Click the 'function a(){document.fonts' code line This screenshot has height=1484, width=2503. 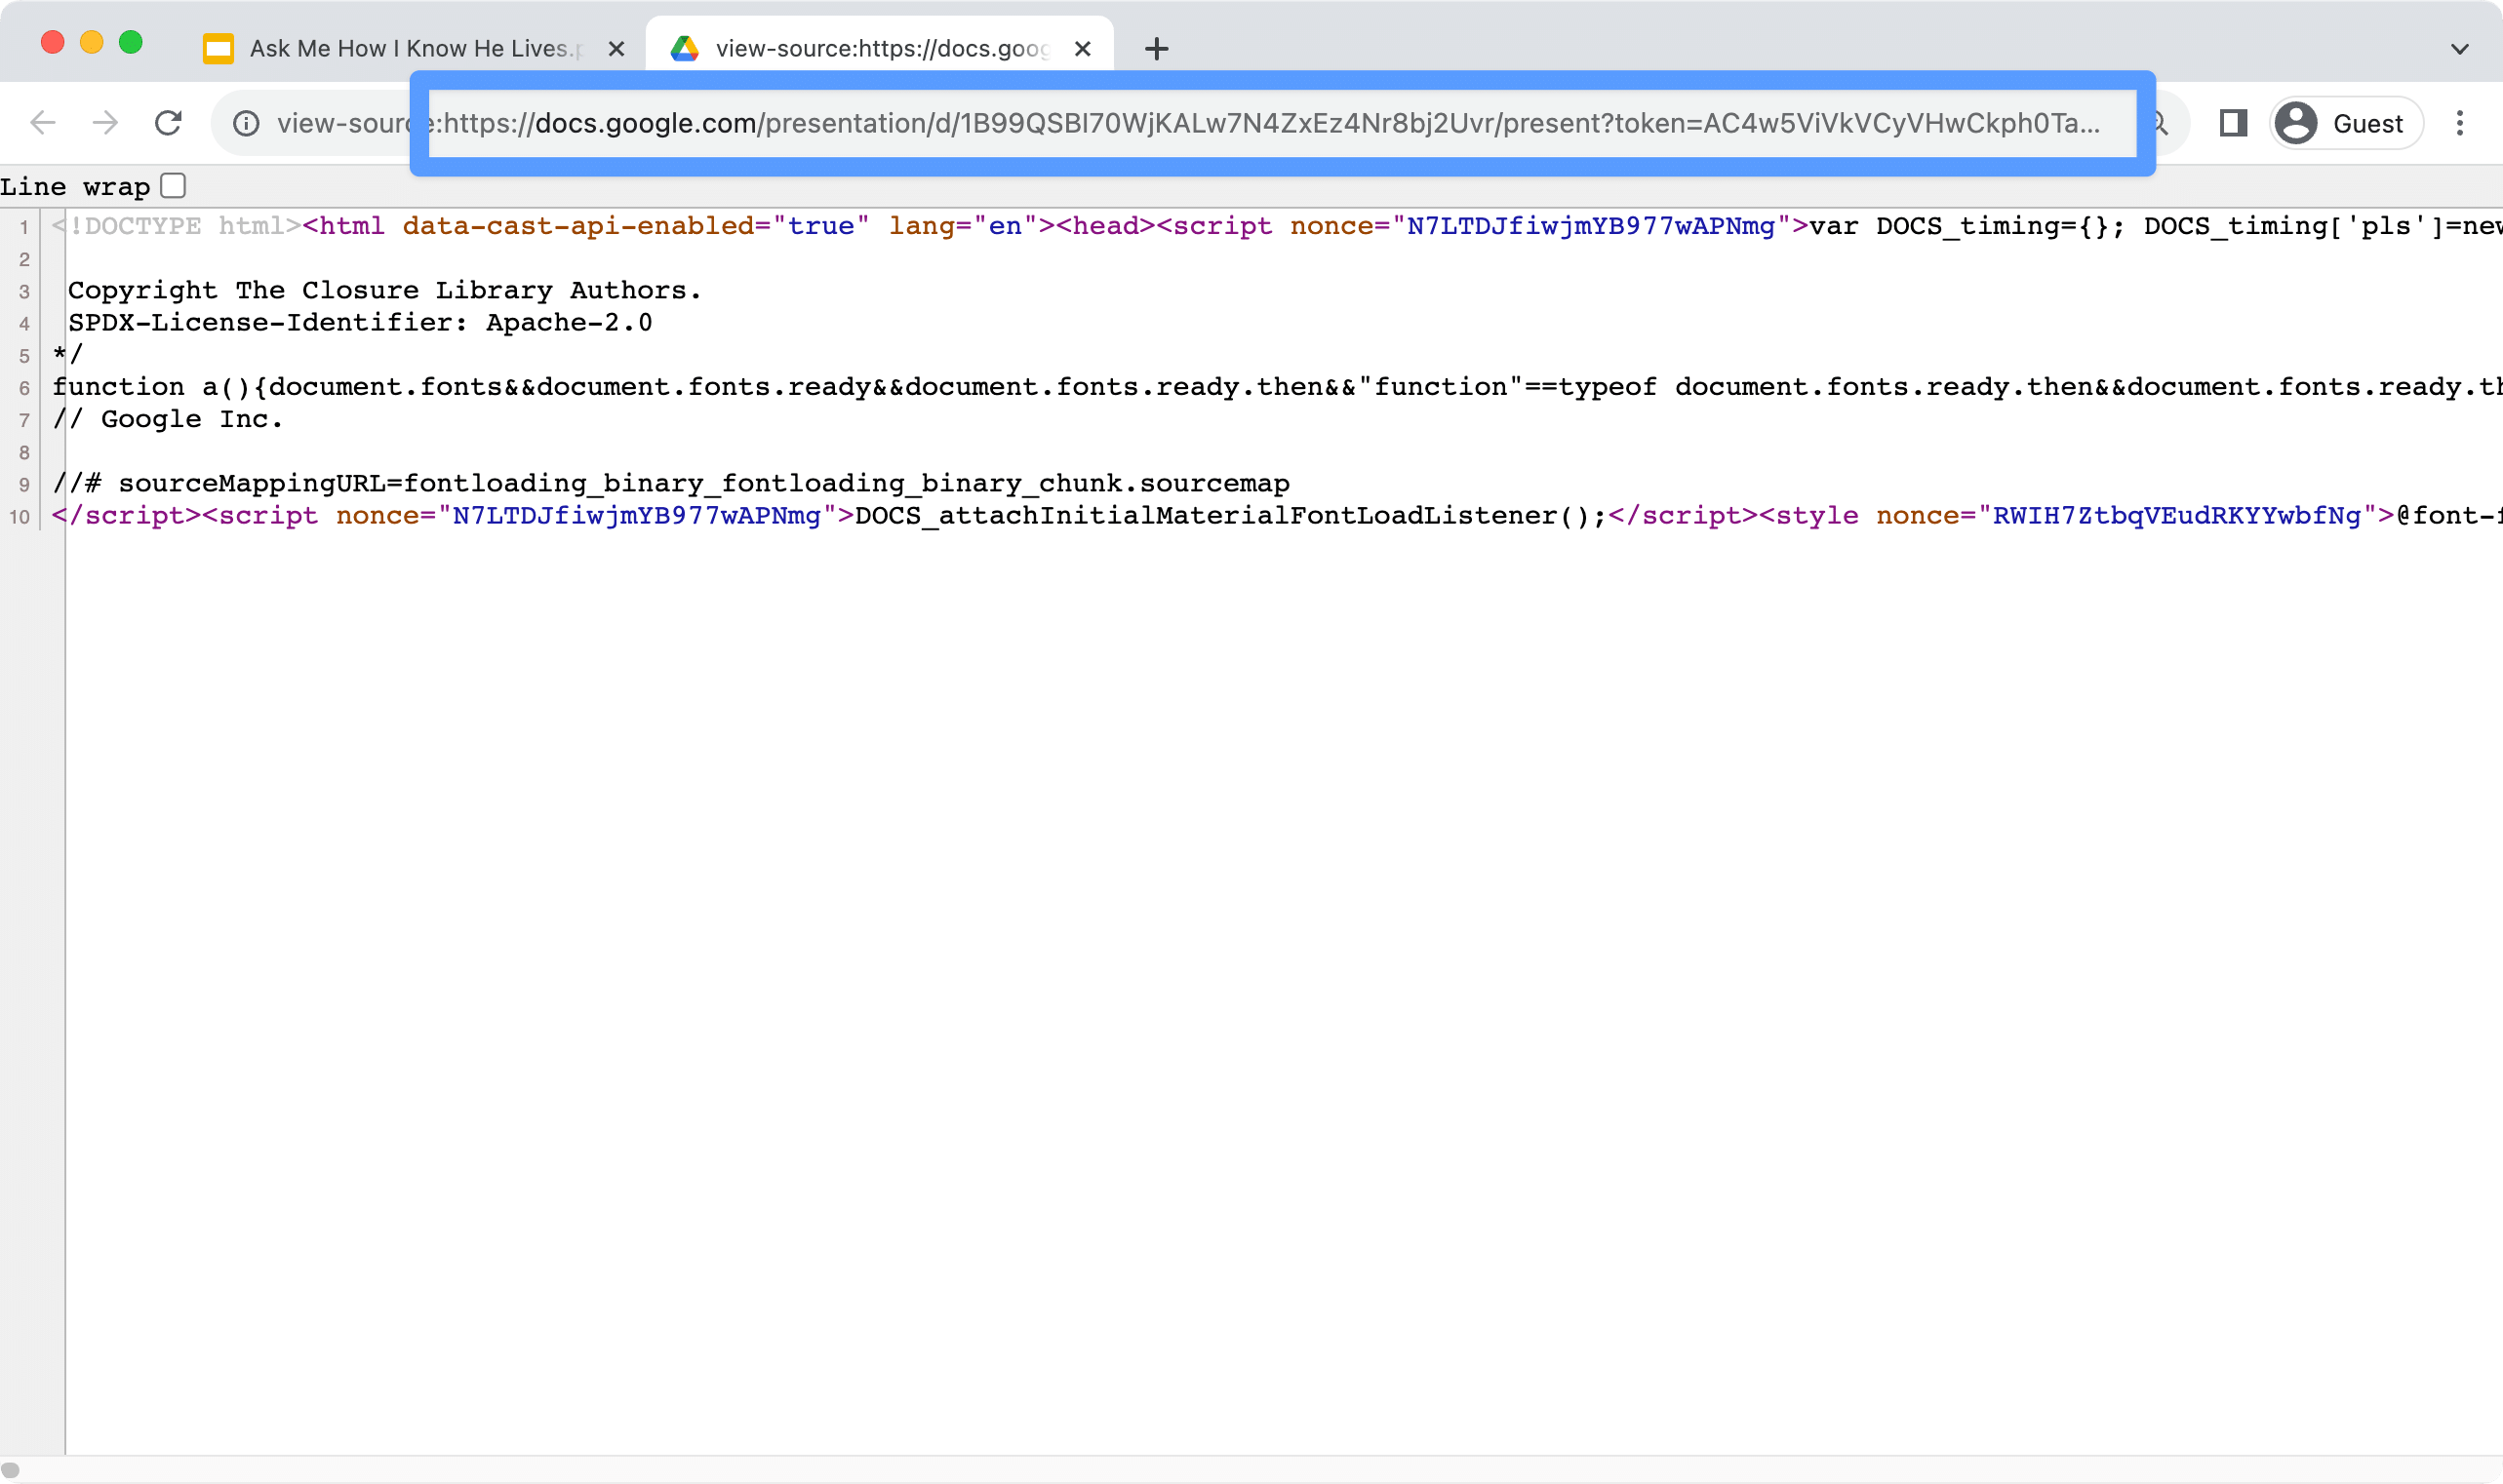coord(1278,387)
